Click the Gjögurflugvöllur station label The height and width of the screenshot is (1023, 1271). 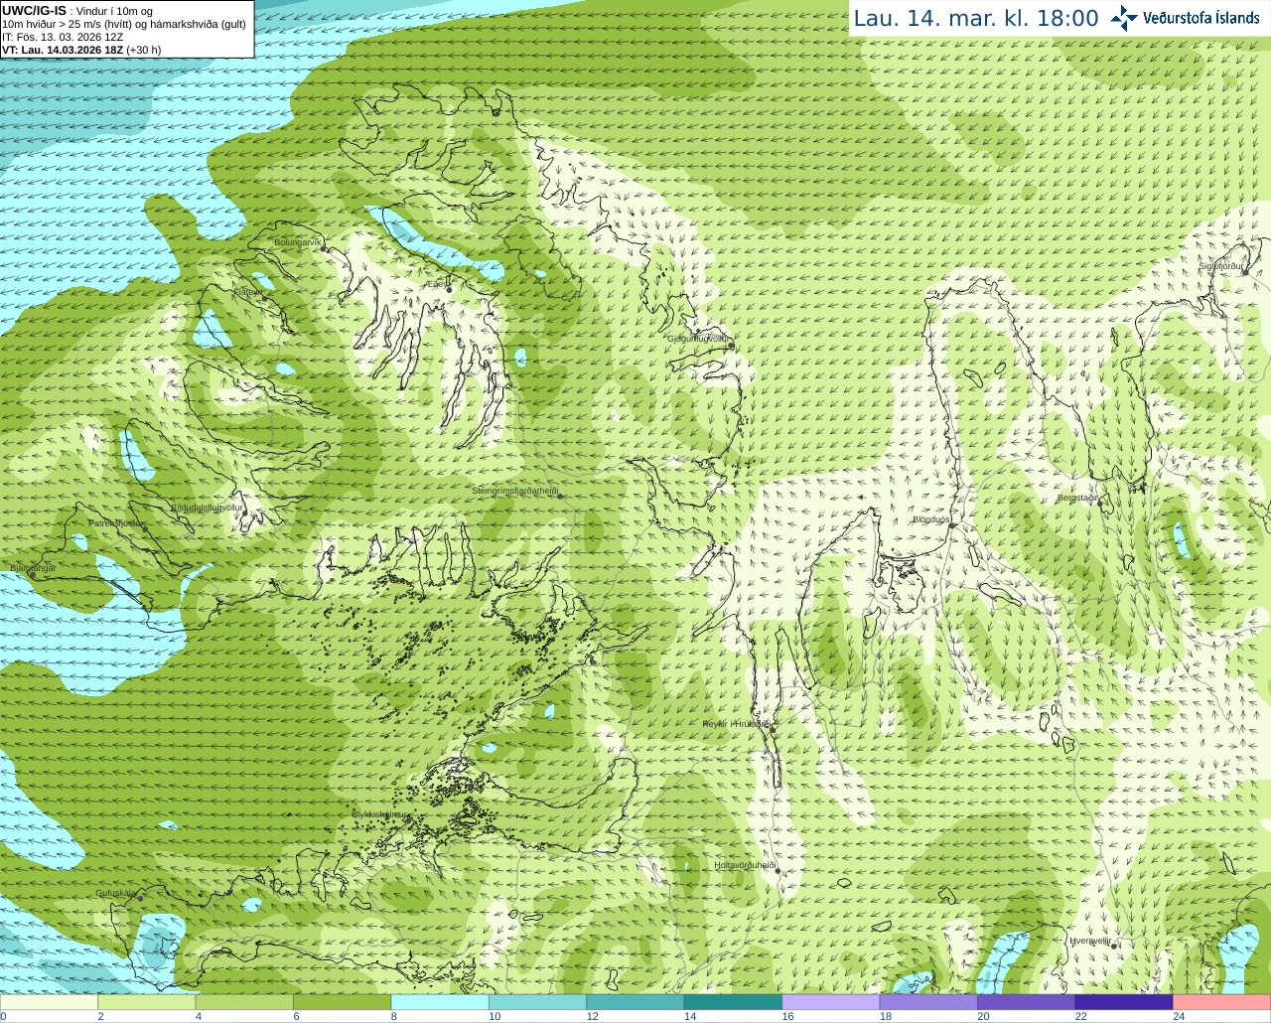click(x=698, y=339)
